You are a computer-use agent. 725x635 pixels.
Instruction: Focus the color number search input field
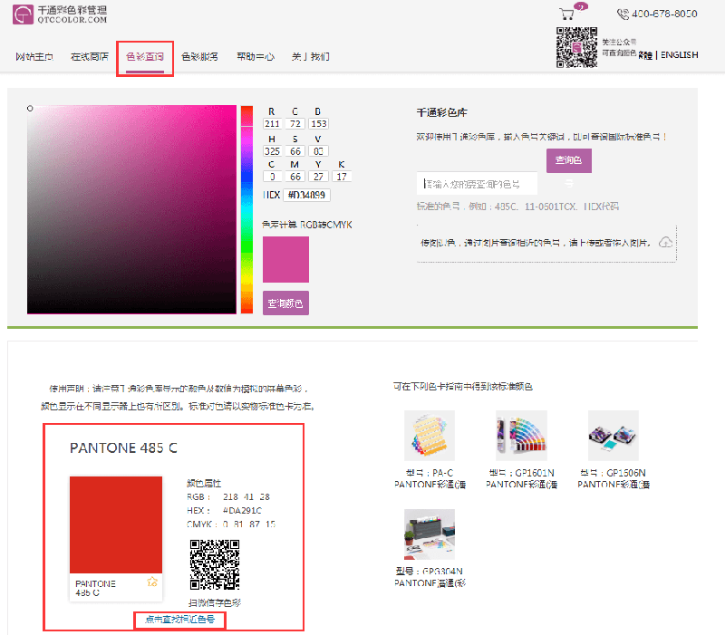coord(478,184)
